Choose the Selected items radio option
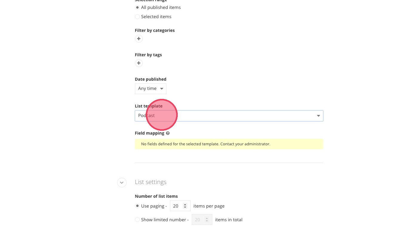The width and height of the screenshot is (411, 229). coord(137,17)
